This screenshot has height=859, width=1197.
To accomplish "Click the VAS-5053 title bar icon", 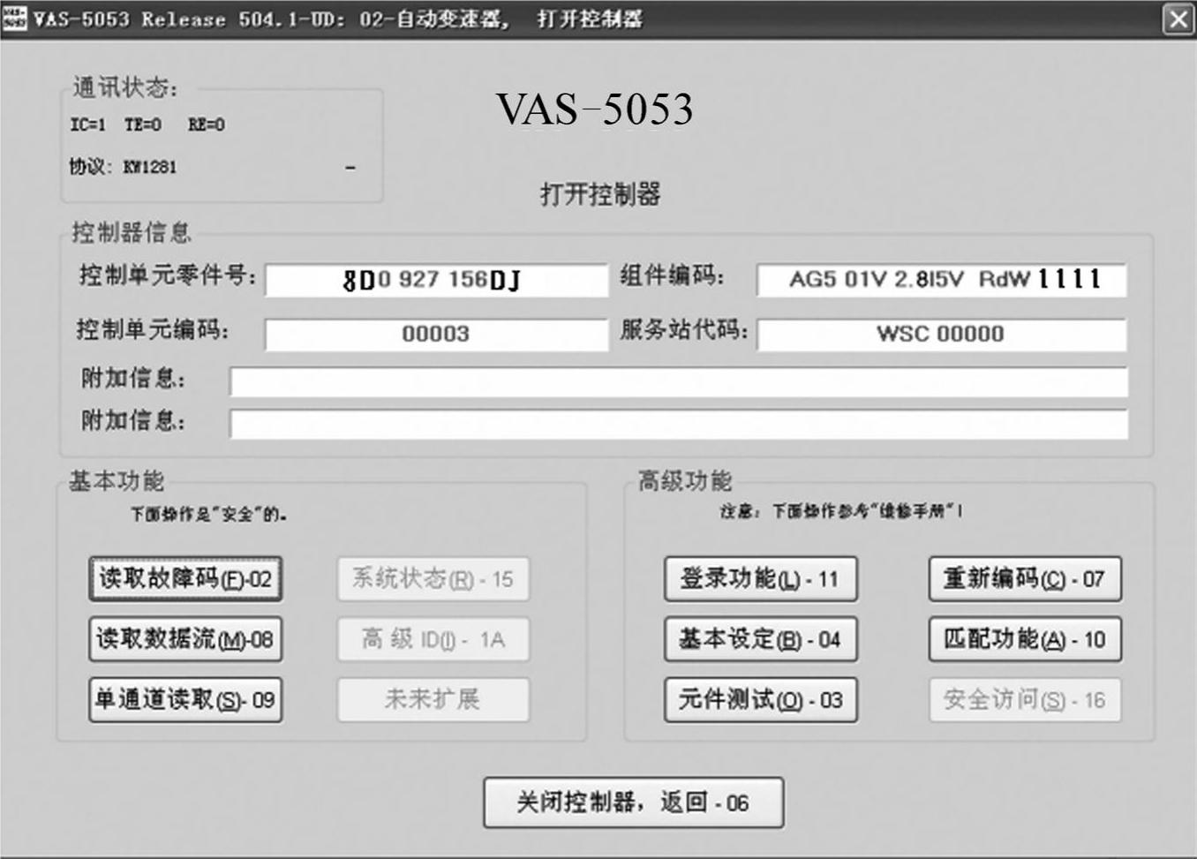I will (x=14, y=18).
